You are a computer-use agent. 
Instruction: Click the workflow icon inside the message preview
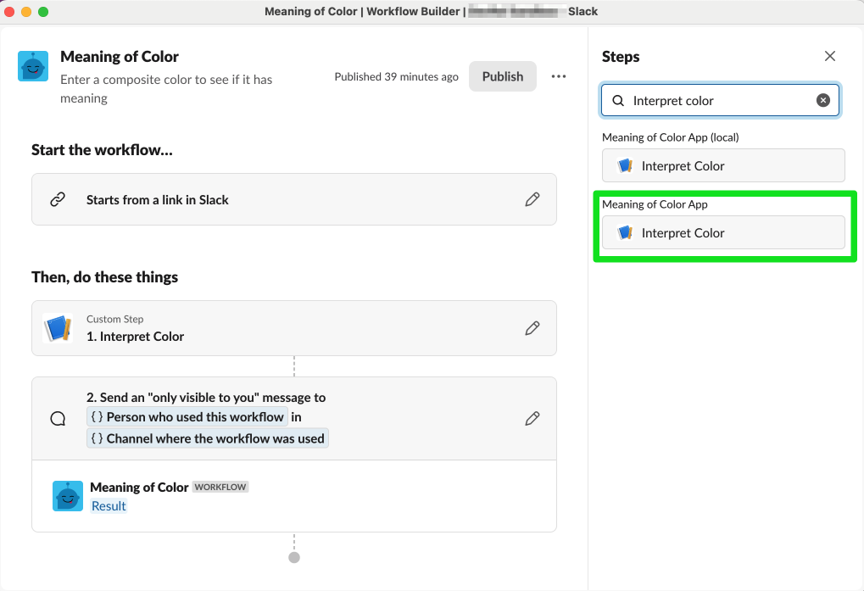click(67, 495)
